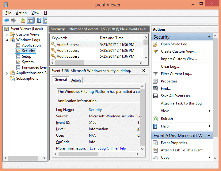Open the View submenu arrow in Actions
This screenshot has height=171, width=221.
click(x=209, y=111)
